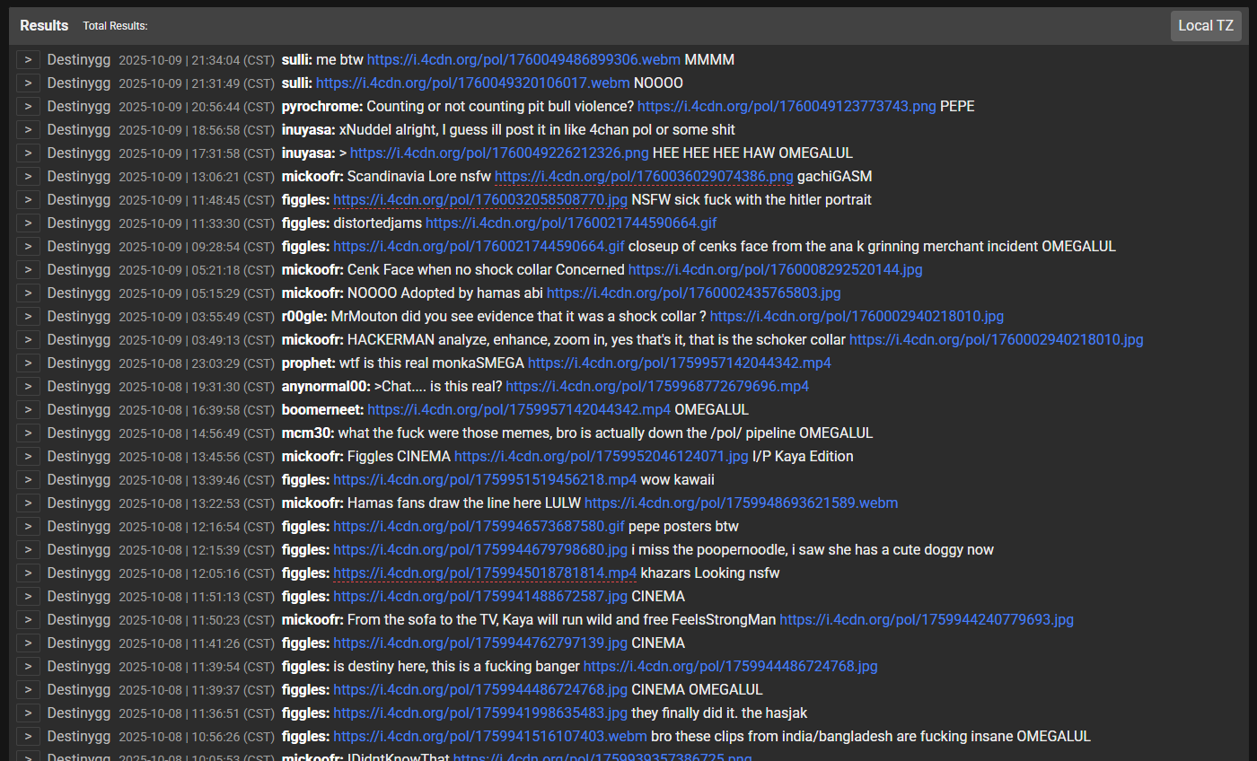Viewport: 1257px width, 761px height.
Task: Open link ending 1759948693621589.webm
Action: [741, 503]
